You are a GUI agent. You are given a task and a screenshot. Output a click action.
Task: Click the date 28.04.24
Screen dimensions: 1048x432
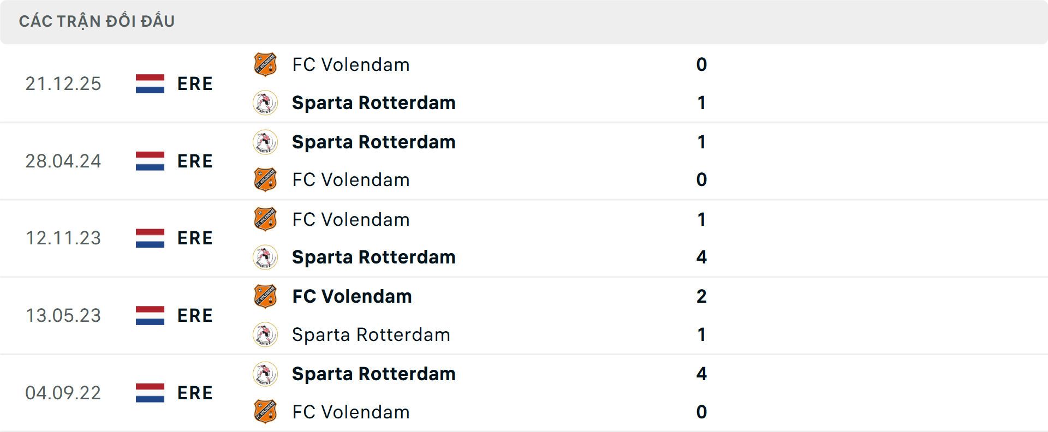tap(63, 161)
